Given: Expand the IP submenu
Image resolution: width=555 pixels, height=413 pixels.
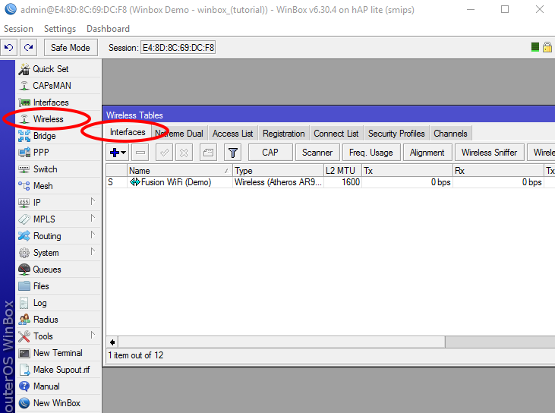Looking at the screenshot, I should point(58,203).
